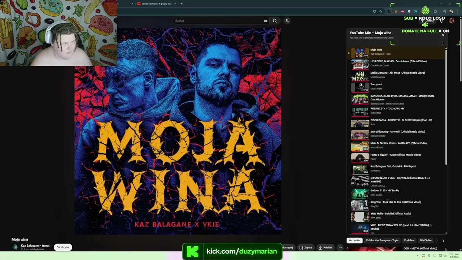Viewport: 462px width, 260px height.
Task: Open the media controls icon in toolbar
Action: click(x=445, y=11)
